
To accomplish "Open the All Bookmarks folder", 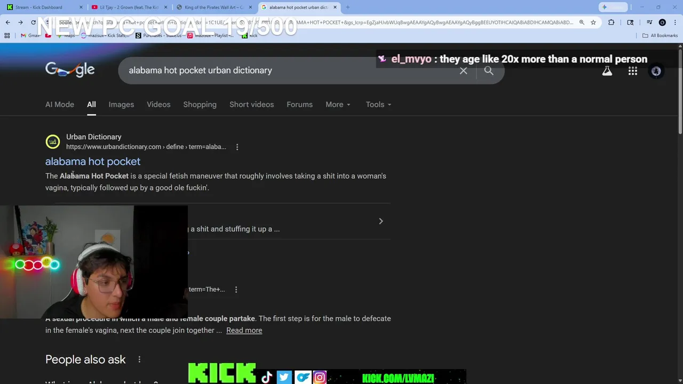I will [x=660, y=36].
